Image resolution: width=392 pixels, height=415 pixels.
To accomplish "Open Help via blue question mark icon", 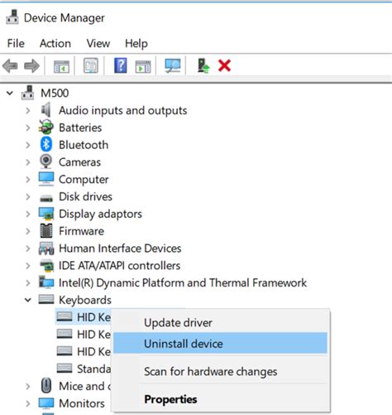I will click(x=121, y=65).
